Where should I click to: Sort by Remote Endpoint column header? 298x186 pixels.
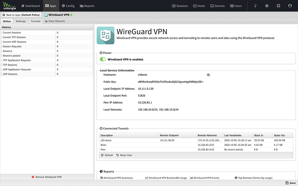(x=177, y=135)
